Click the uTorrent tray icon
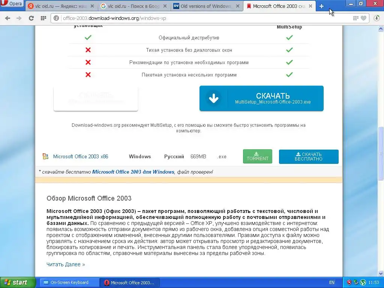The height and width of the screenshot is (288, 384). (363, 282)
